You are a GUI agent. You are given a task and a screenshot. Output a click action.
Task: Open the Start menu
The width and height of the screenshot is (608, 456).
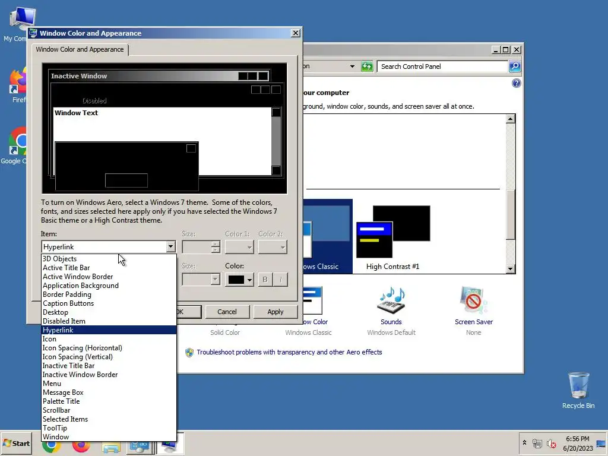[x=16, y=443]
